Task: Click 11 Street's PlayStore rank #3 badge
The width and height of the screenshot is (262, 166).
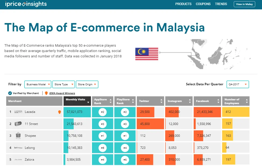Action: pos(125,124)
